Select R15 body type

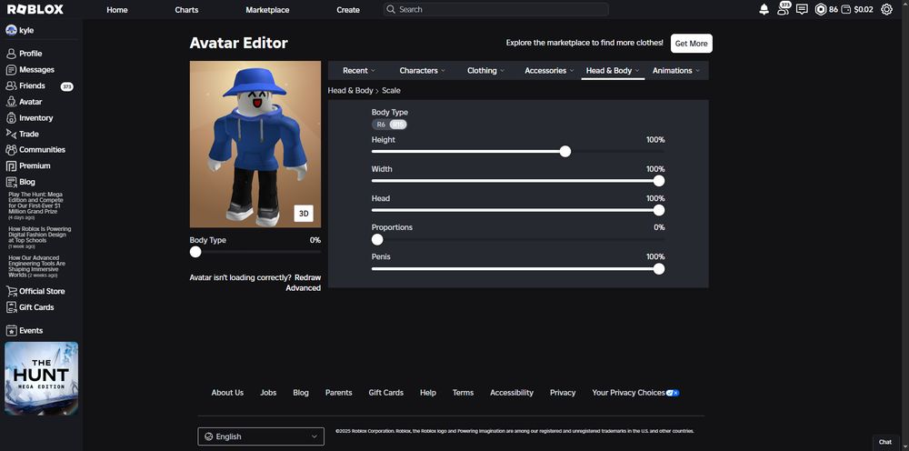(x=398, y=124)
